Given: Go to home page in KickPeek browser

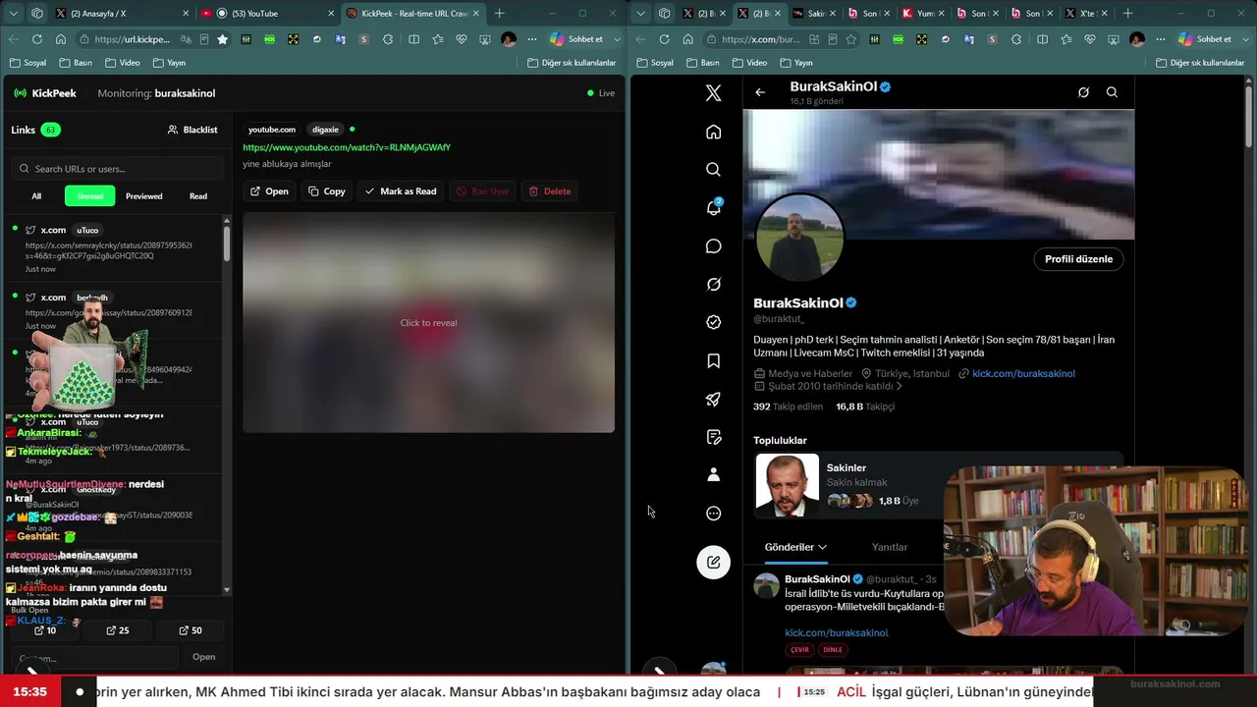Looking at the screenshot, I should tap(61, 39).
